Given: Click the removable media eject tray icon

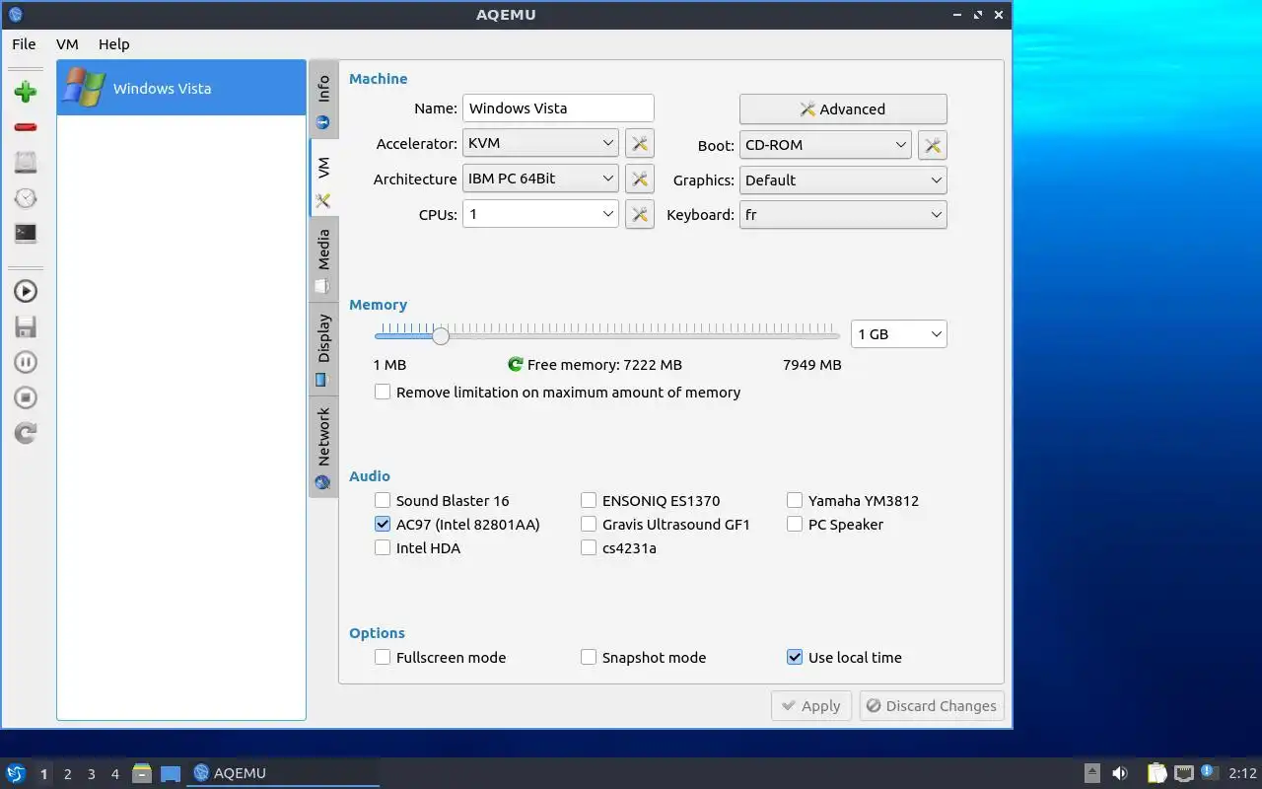Looking at the screenshot, I should coord(1092,773).
